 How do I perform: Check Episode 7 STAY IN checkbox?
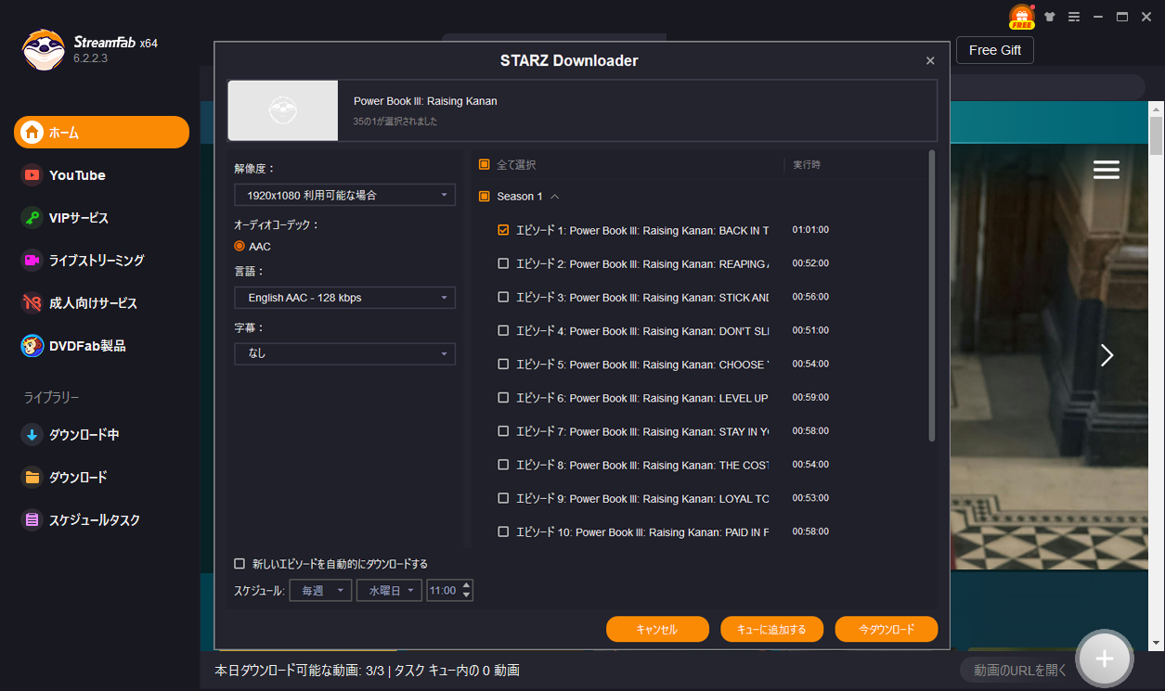point(503,431)
